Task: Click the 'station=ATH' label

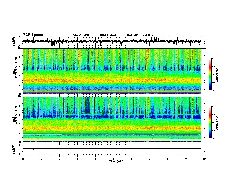Action: point(108,35)
